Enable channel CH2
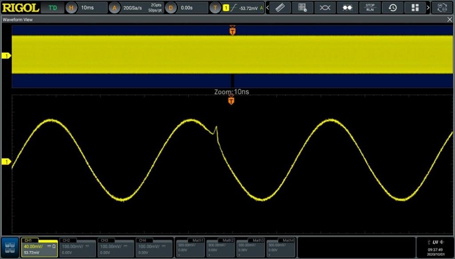The width and height of the screenshot is (455, 259). click(x=78, y=247)
